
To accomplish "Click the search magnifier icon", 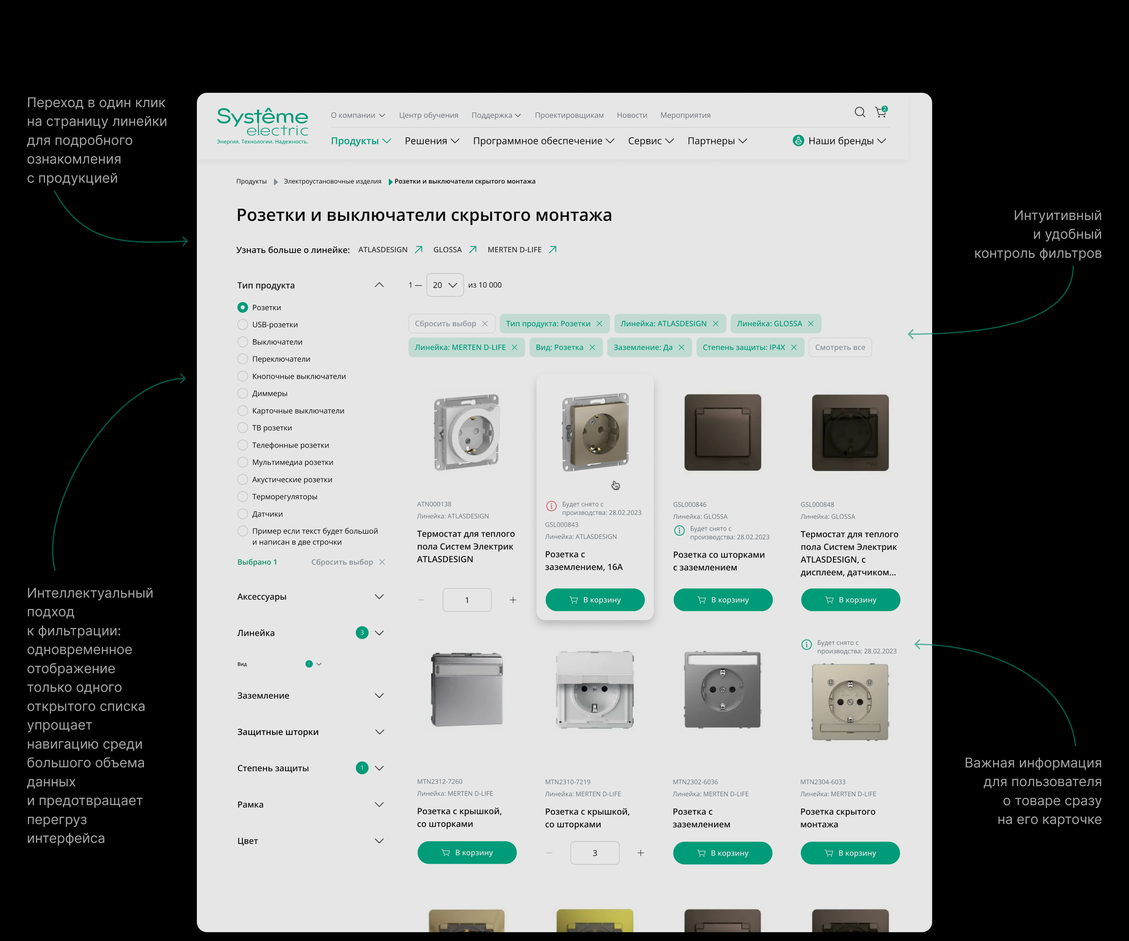I will (x=859, y=113).
